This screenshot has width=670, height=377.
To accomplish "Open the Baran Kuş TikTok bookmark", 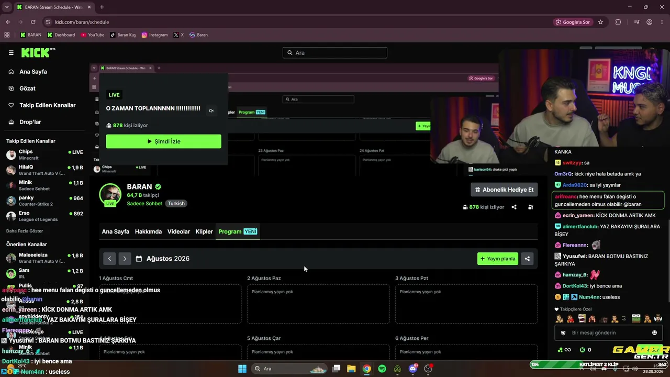I will coord(123,35).
